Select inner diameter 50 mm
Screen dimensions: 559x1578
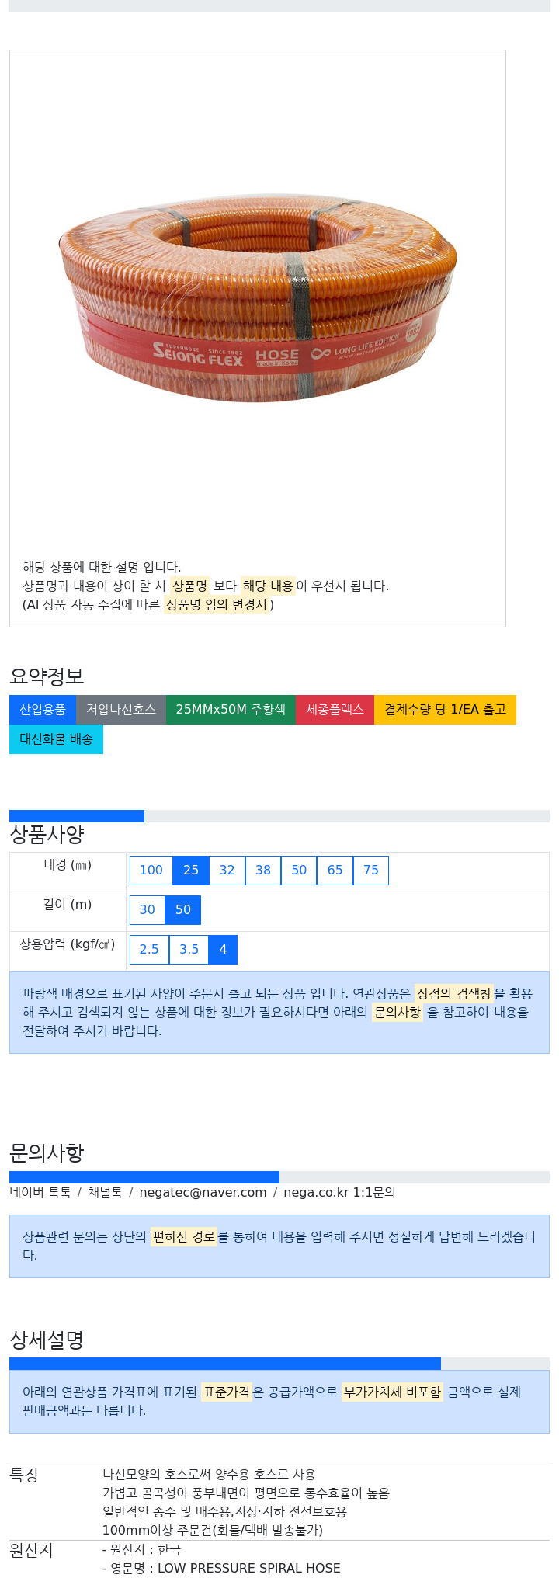(299, 871)
